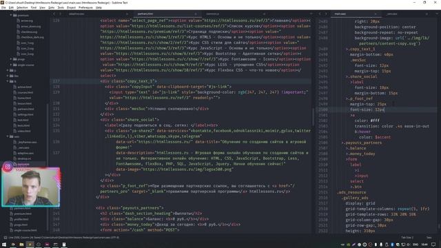Close the adaptive.sass tab

coord(127,14)
